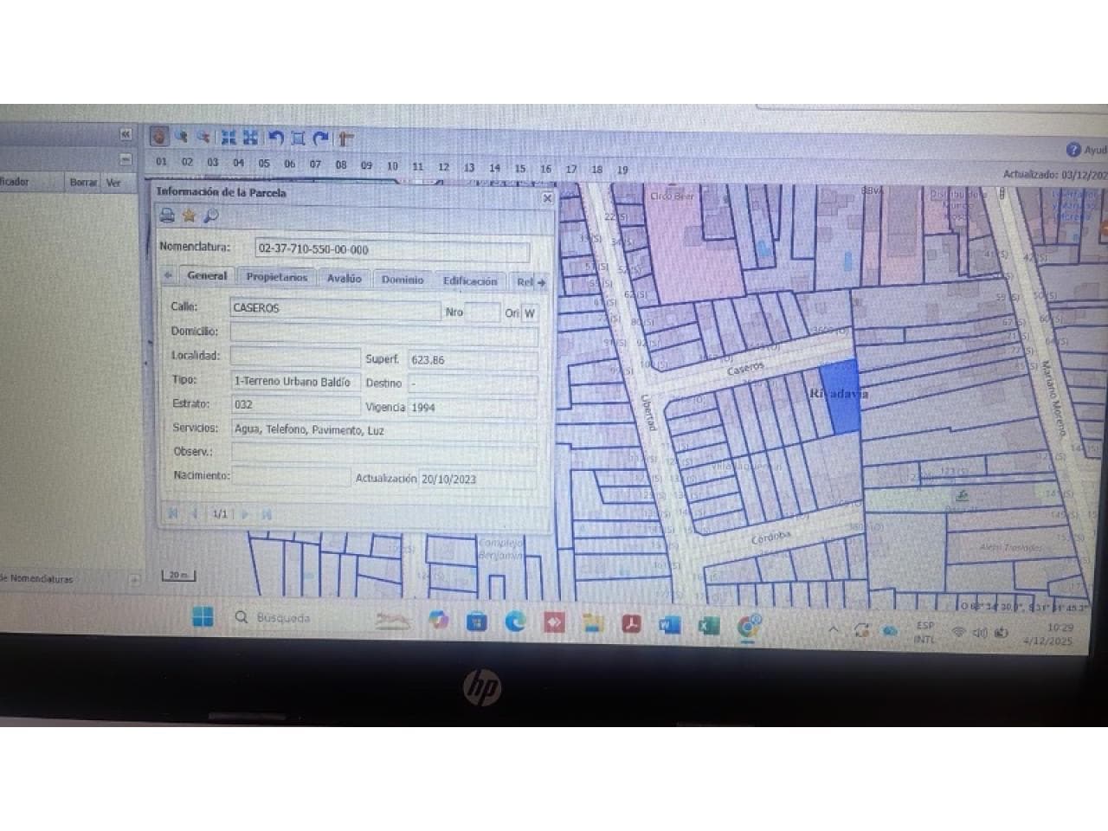The height and width of the screenshot is (831, 1108).
Task: Close the Información de la Parcela dialog
Action: (x=547, y=198)
